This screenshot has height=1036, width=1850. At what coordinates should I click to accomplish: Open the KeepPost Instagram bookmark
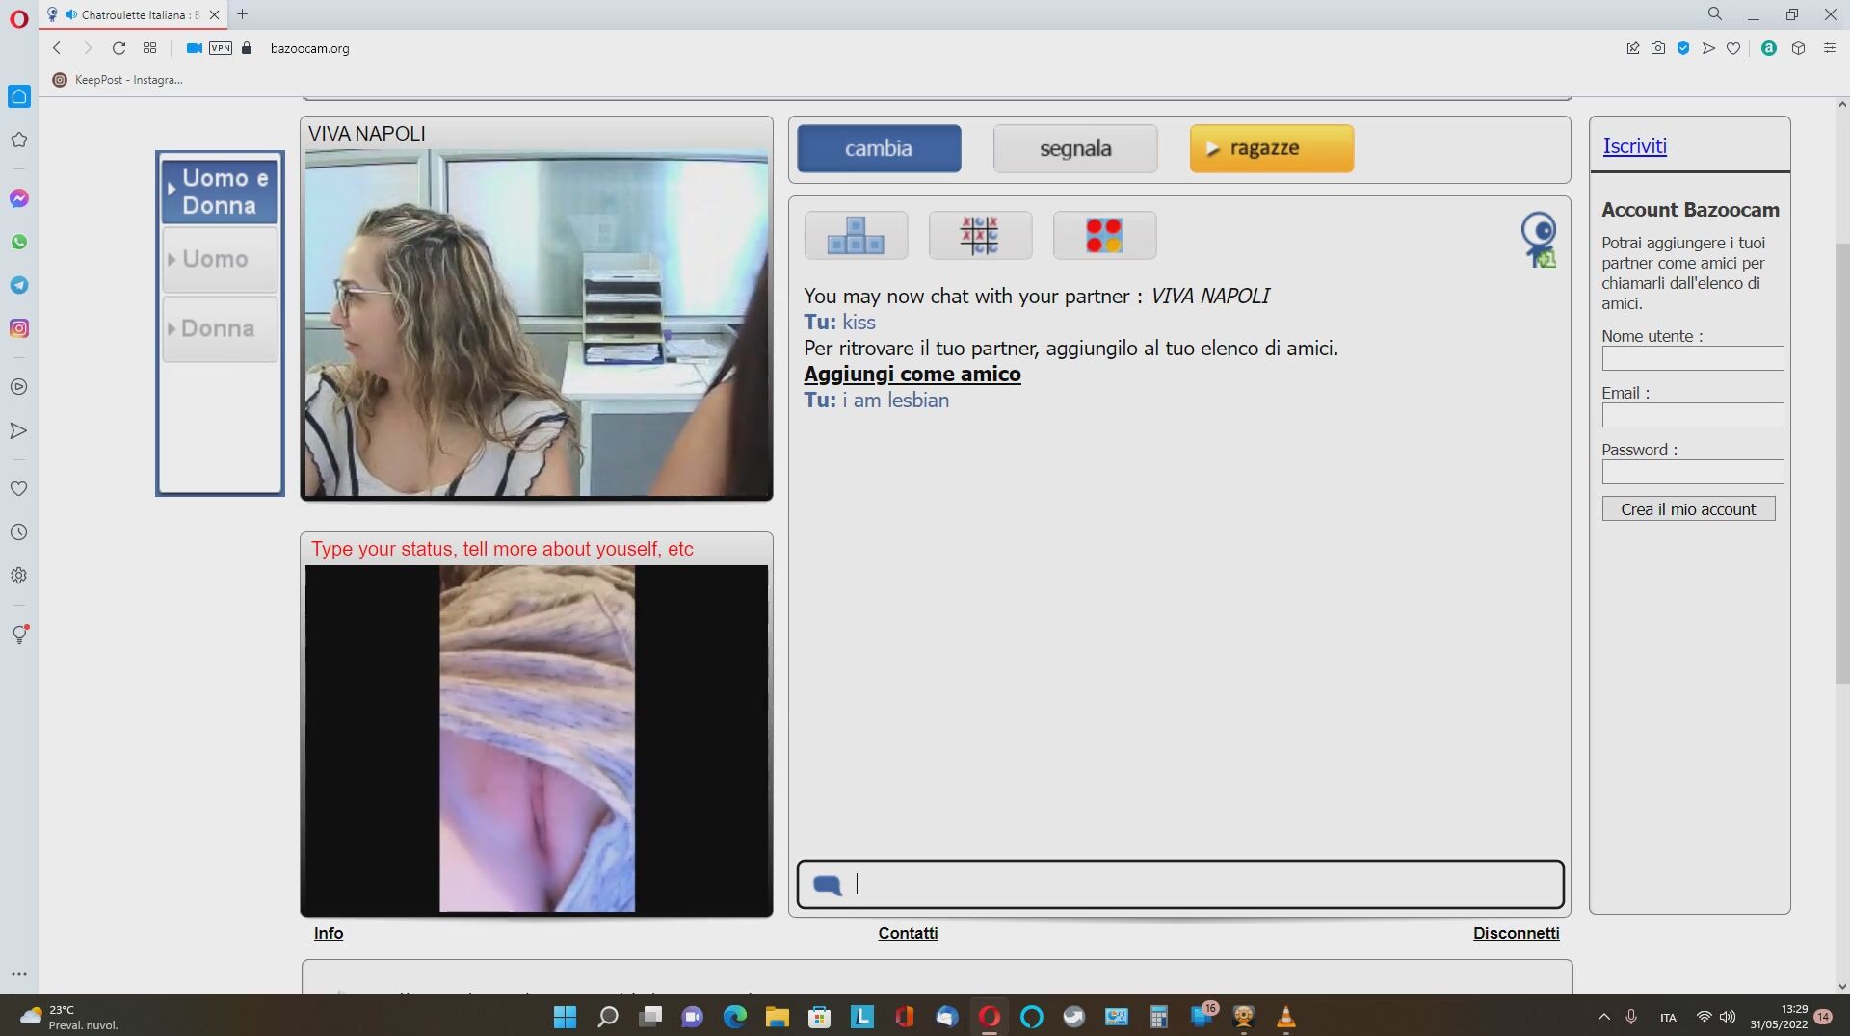(118, 80)
